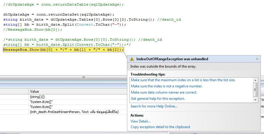Viewport: 264px width, 134px height.
Task: Open 'Get general help for this exception' link
Action: (158, 99)
